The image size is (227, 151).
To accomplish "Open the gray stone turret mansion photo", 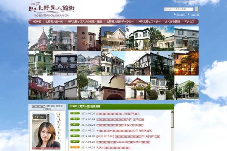I will coord(65,39).
